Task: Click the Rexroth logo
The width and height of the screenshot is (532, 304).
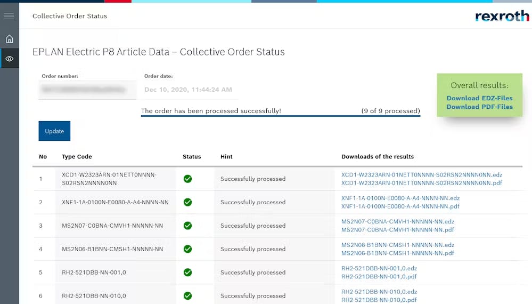Action: tap(502, 16)
